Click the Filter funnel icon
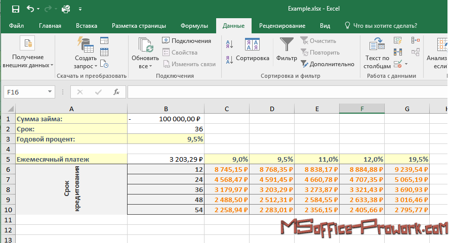This screenshot has width=449, height=243. tap(287, 44)
